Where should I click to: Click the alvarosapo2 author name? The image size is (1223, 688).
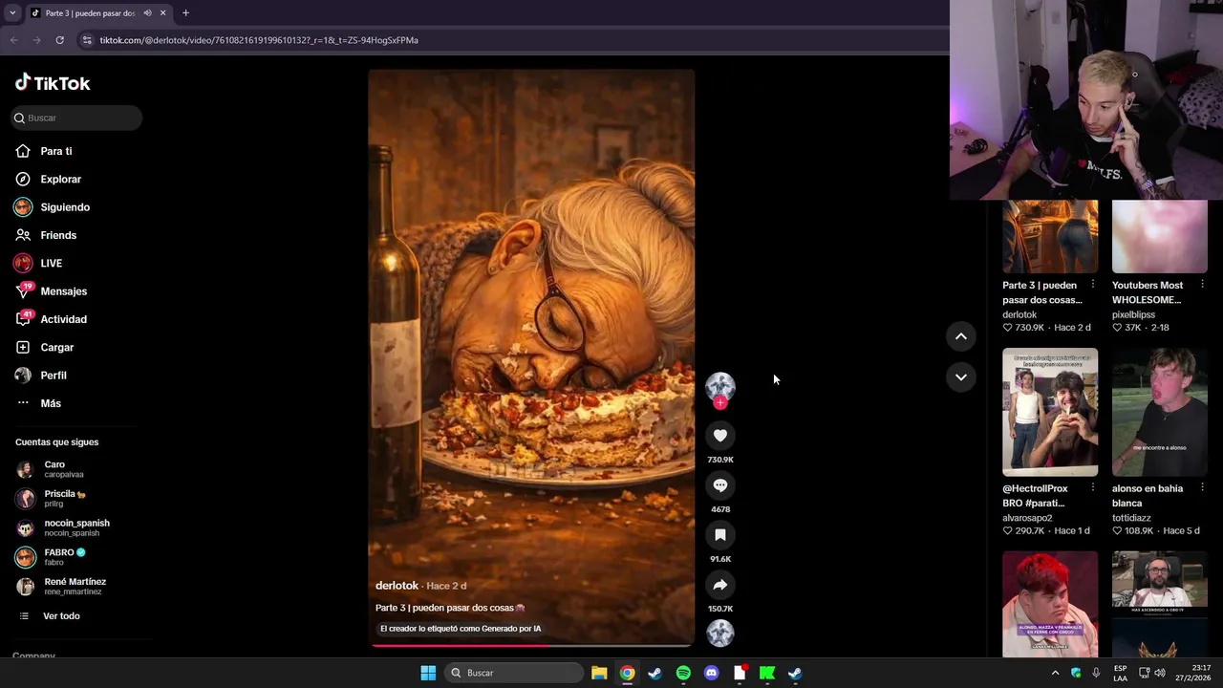click(x=1027, y=518)
